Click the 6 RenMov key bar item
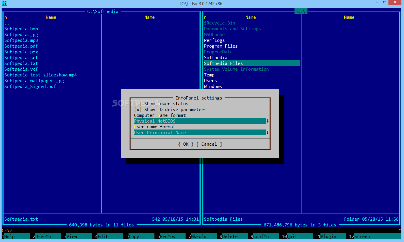Screen dimensions: 404x242 click(171, 237)
